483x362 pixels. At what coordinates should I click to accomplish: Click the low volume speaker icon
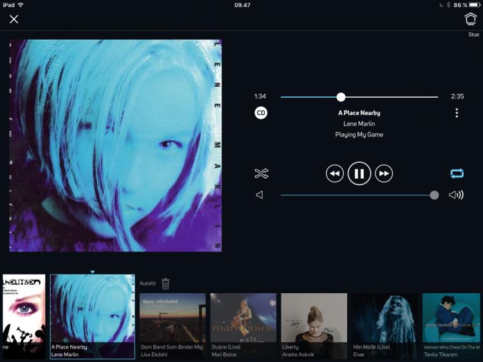pos(260,195)
